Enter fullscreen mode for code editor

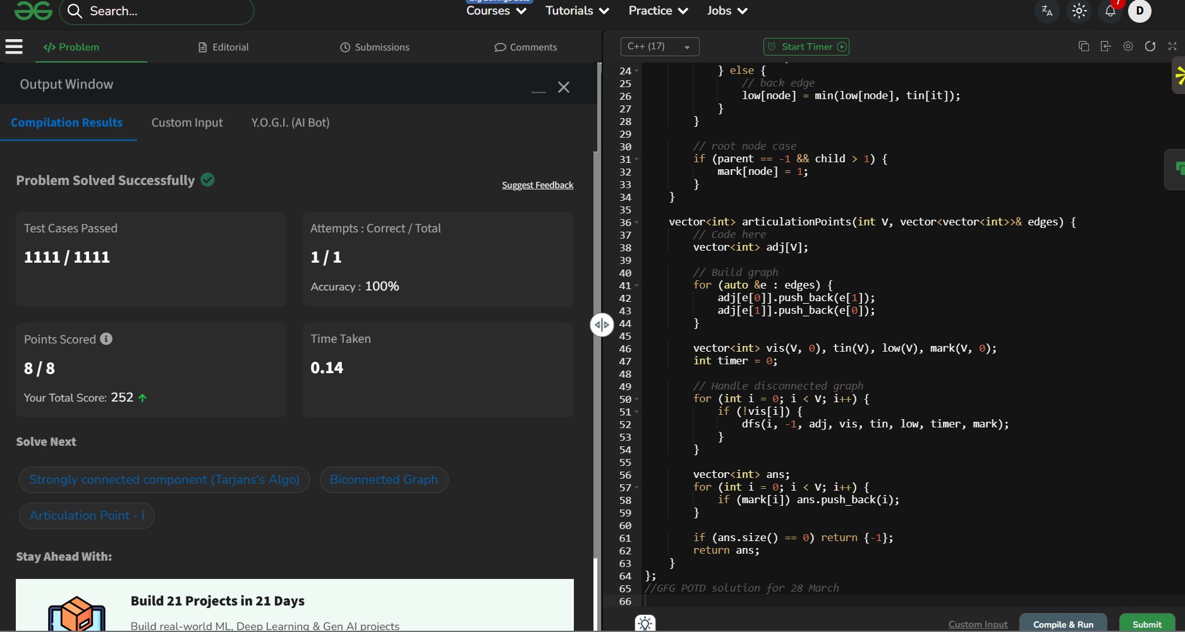(x=1172, y=46)
